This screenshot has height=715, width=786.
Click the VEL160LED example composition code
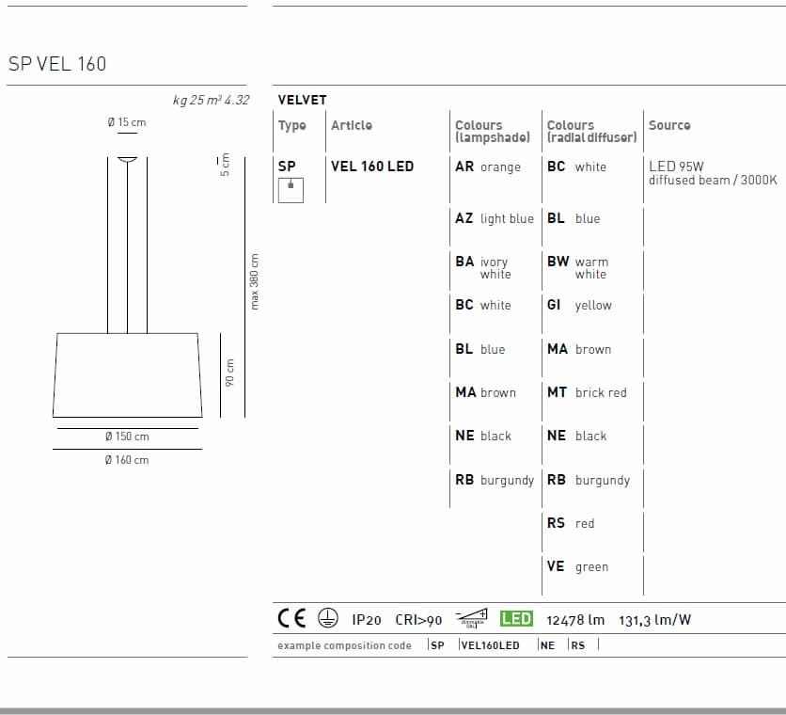[490, 645]
